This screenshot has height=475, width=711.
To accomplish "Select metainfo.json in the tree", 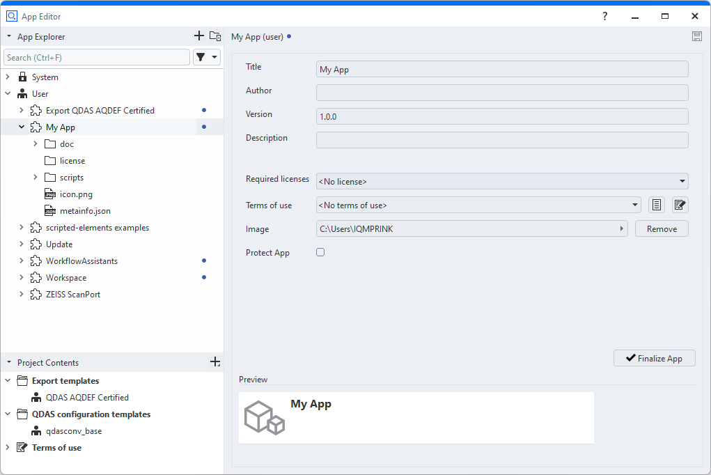I will click(x=85, y=211).
